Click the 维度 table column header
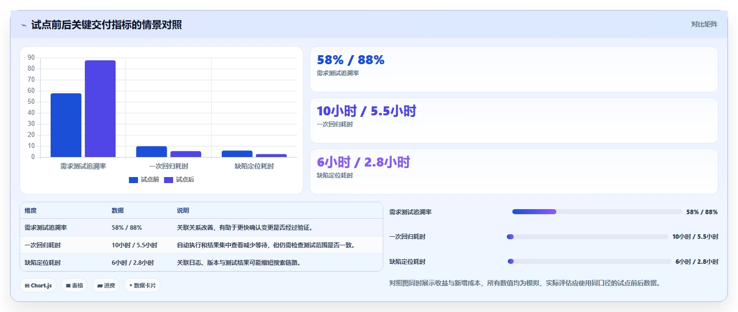Viewport: 738px width, 312px height. [x=31, y=211]
